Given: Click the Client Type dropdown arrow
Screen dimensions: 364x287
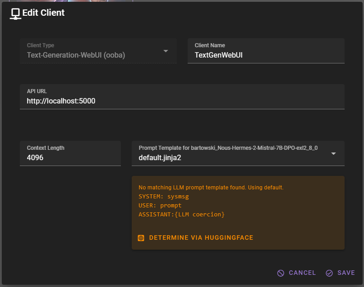Looking at the screenshot, I should pos(166,51).
